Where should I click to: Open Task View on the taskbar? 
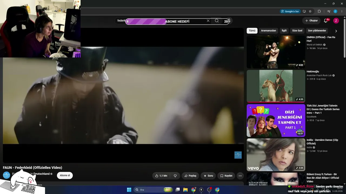pos(178,190)
